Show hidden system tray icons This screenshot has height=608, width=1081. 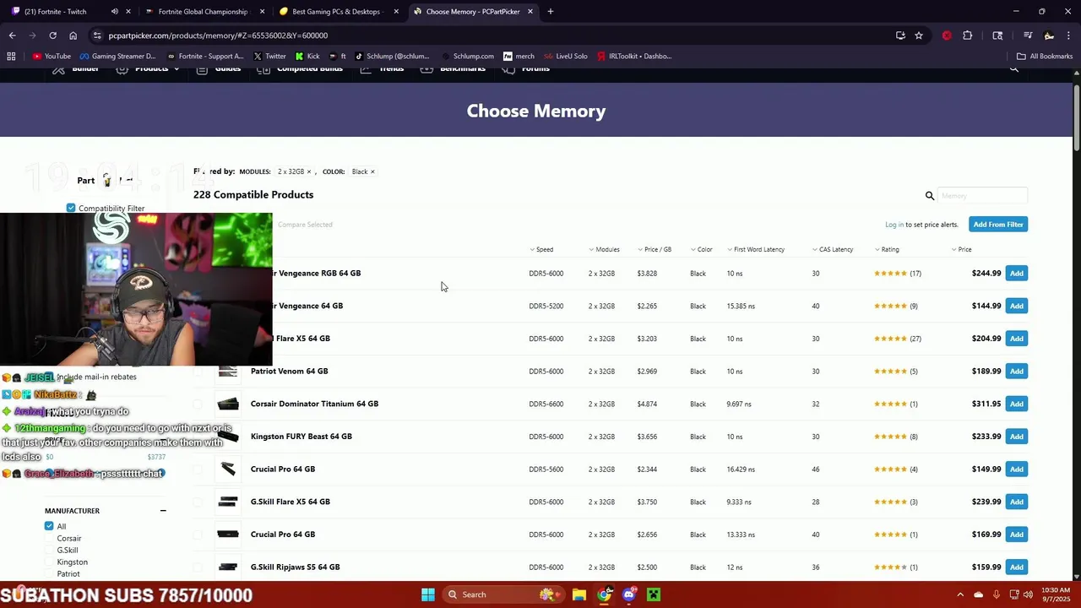tap(960, 594)
